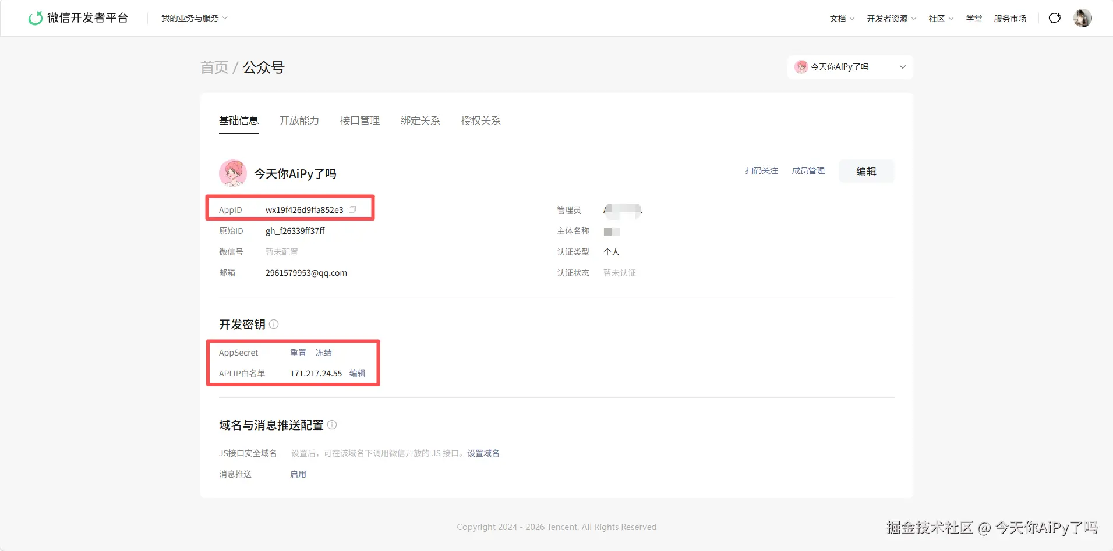Open the 授权关系 tab
This screenshot has height=551, width=1113.
click(481, 120)
